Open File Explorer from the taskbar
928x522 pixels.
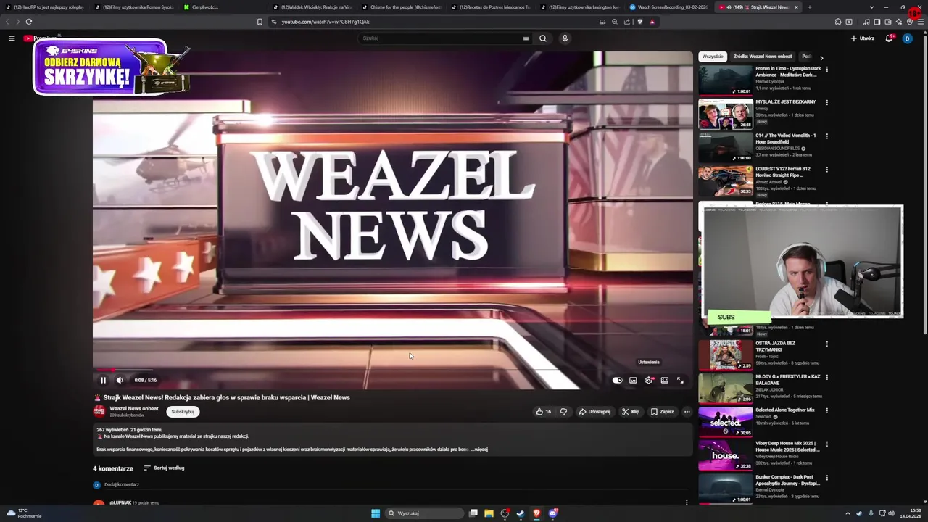tap(489, 513)
